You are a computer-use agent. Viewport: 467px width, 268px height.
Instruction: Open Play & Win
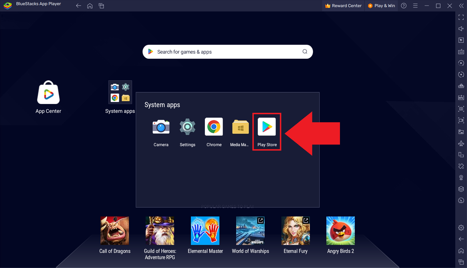pos(381,6)
